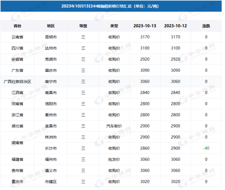Viewport: 225px width, 190px height.
Task: Select the 汽车板价 type cell
Action: (x=114, y=126)
